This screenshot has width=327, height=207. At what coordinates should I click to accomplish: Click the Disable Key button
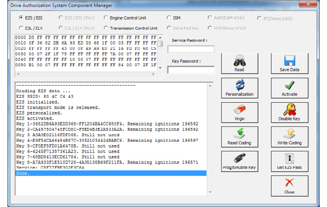289,112
